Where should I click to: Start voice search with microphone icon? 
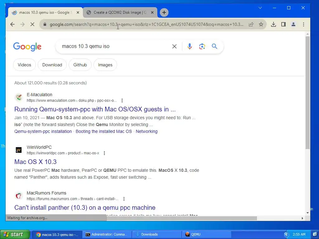190,46
